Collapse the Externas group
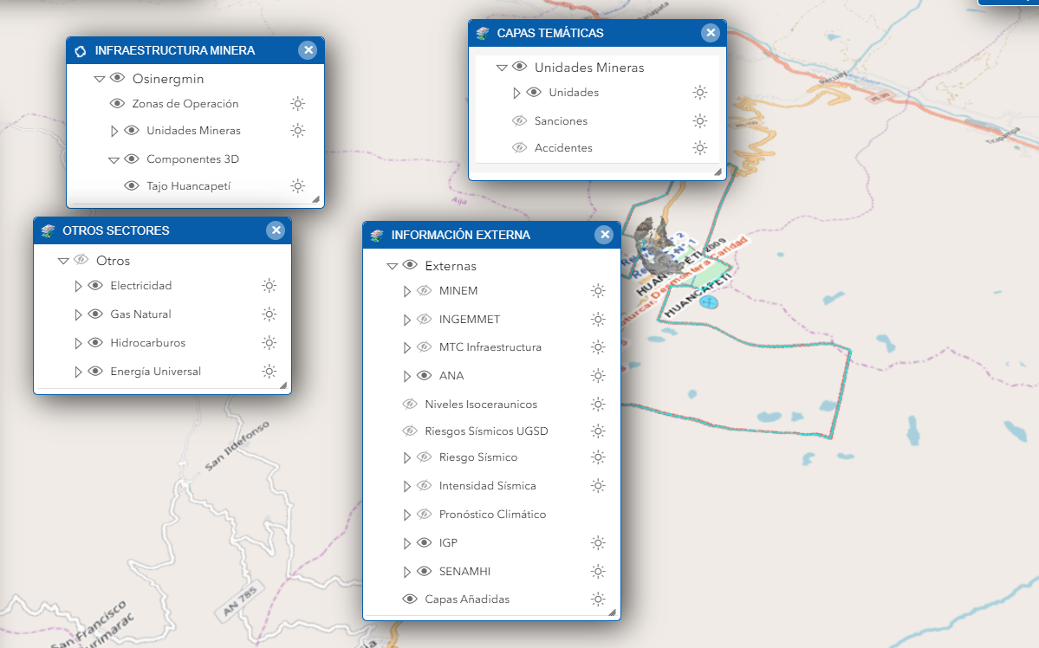1039x648 pixels. (393, 266)
